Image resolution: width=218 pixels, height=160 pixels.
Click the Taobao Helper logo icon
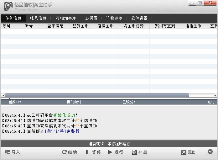pyautogui.click(x=8, y=6)
